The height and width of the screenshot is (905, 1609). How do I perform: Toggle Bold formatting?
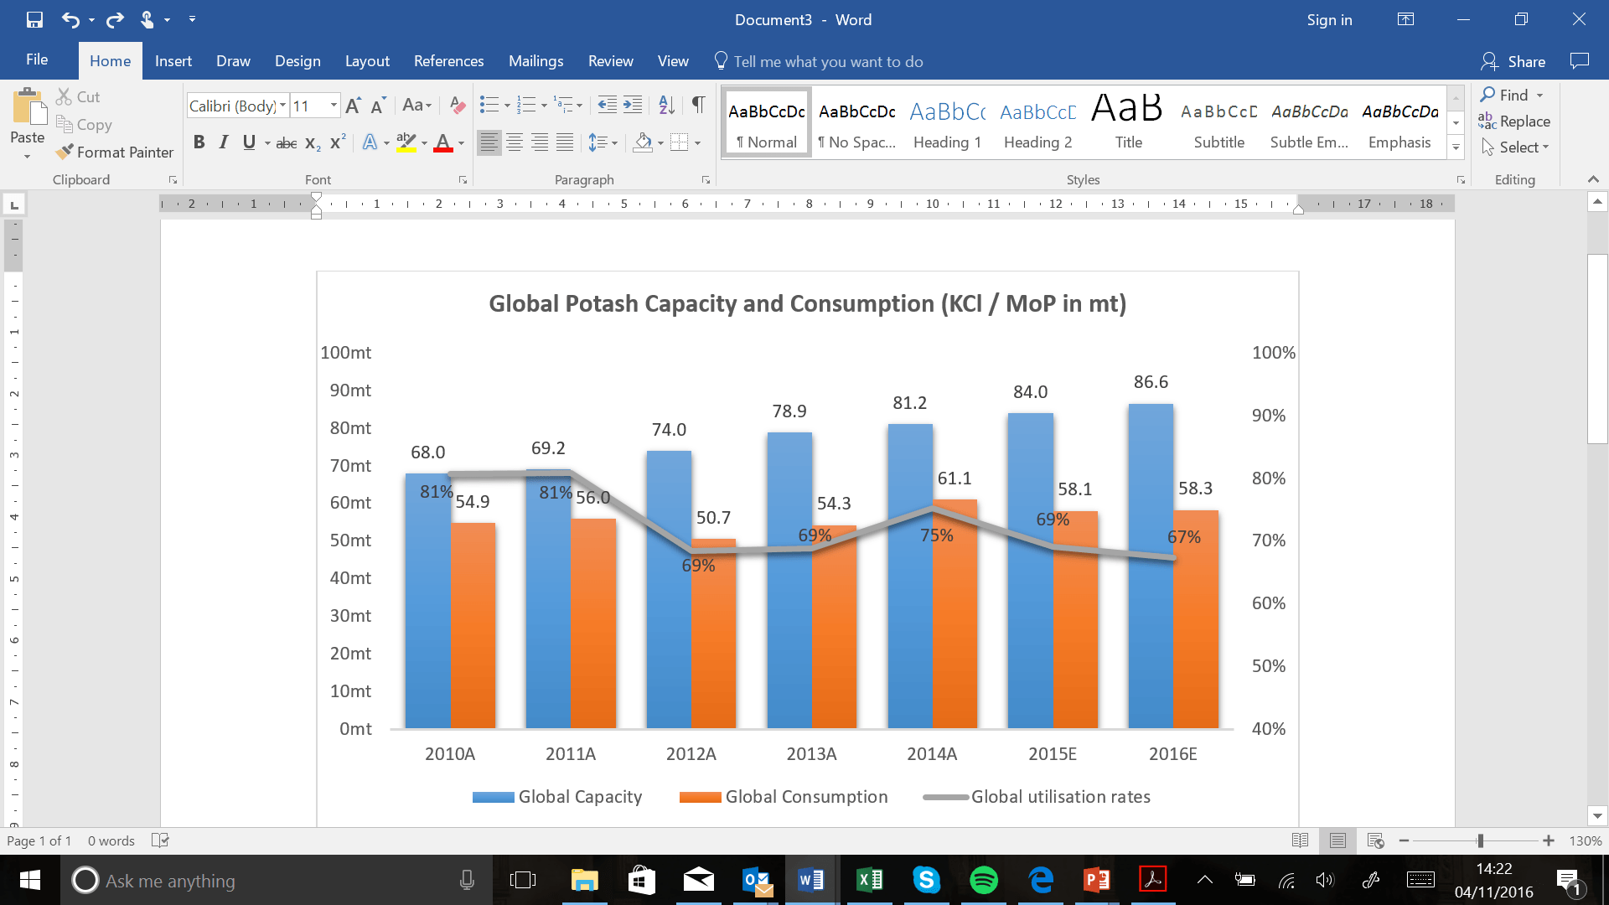click(x=199, y=142)
